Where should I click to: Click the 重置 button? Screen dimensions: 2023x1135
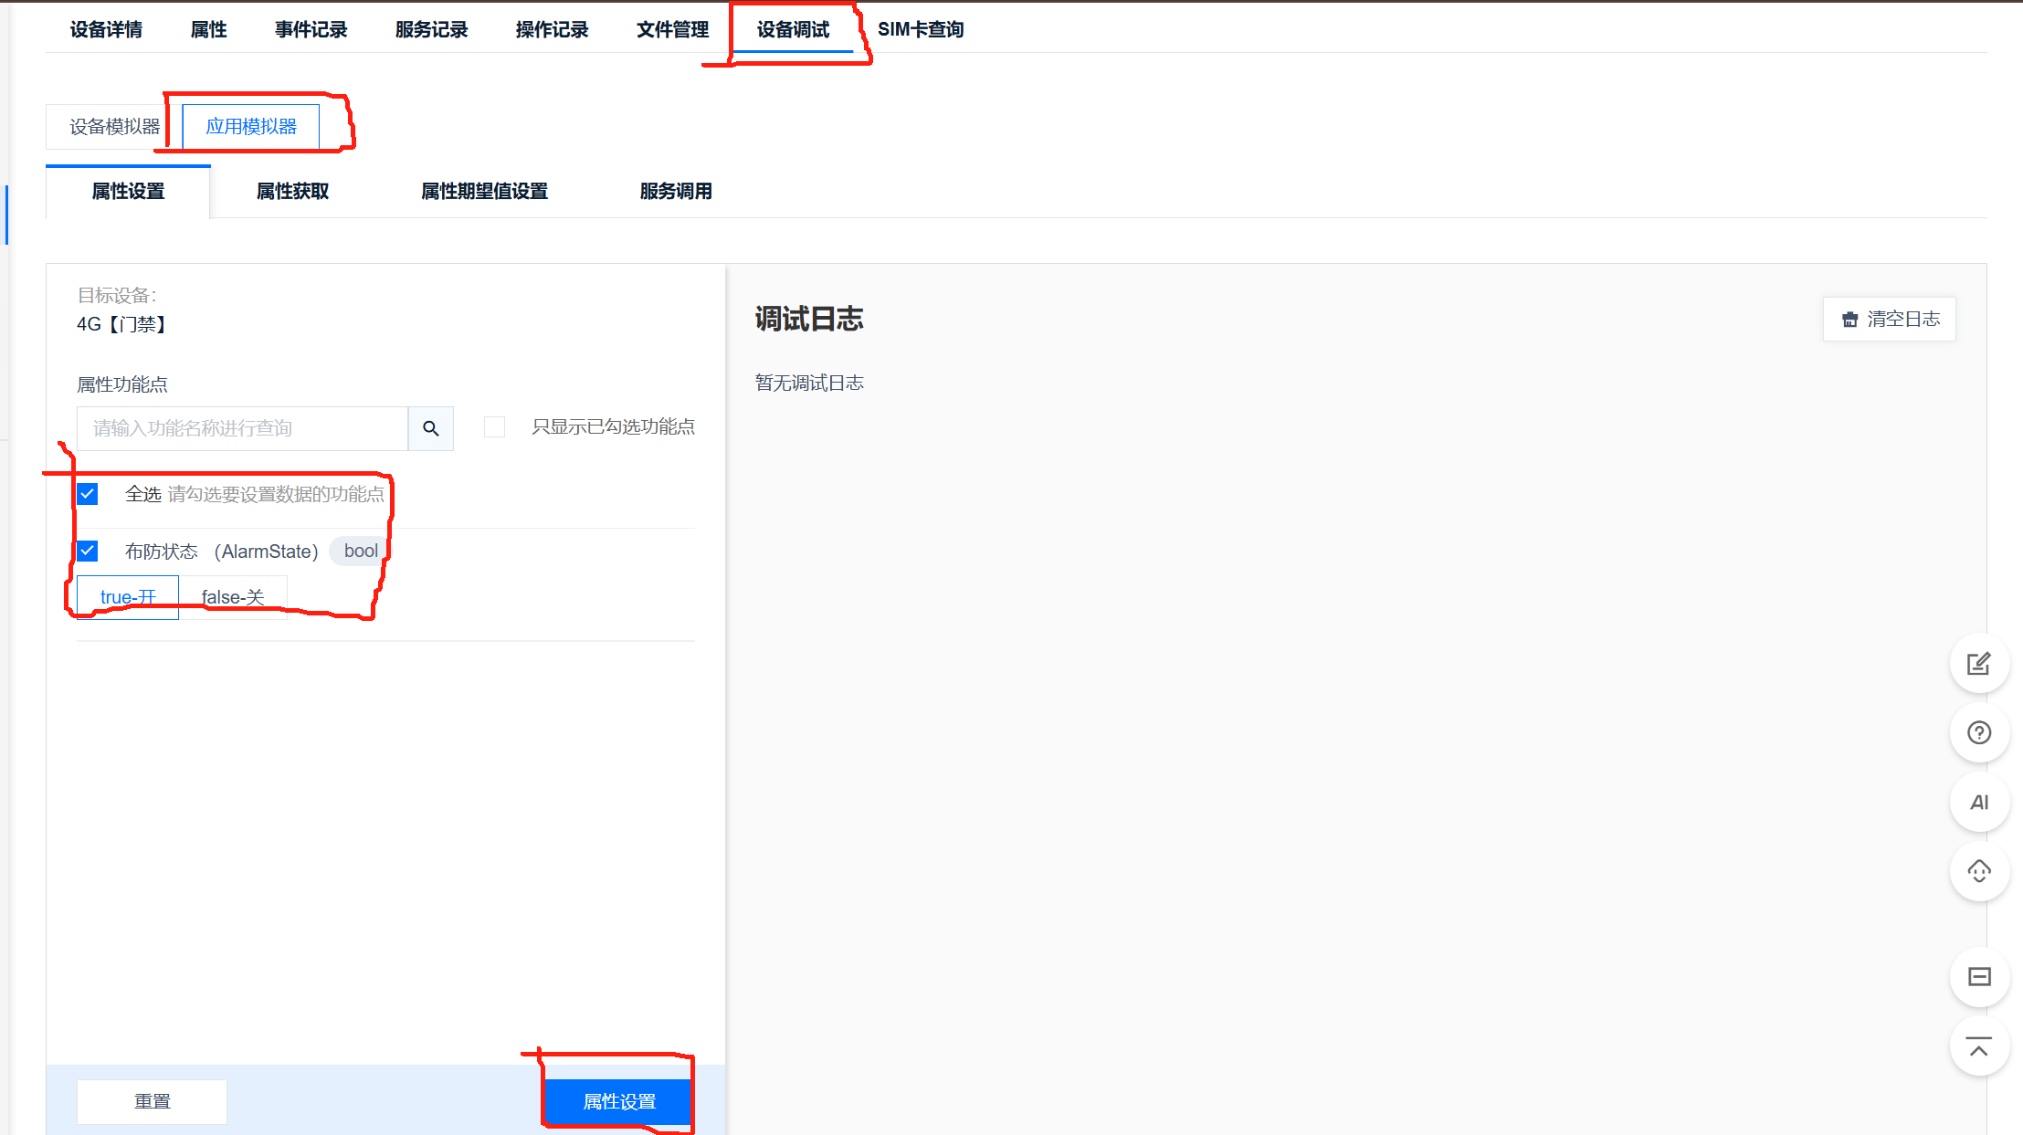pos(152,1101)
